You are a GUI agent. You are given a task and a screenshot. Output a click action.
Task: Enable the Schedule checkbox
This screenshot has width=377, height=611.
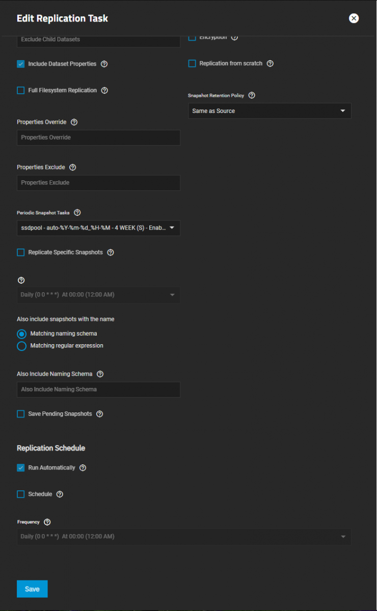(21, 494)
